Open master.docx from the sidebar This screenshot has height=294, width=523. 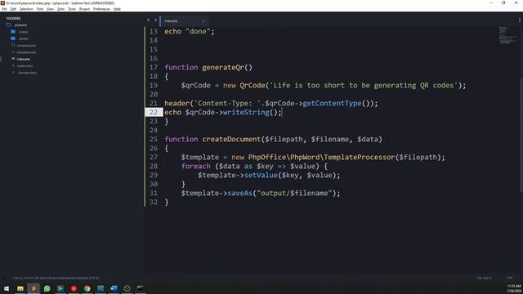(x=25, y=66)
